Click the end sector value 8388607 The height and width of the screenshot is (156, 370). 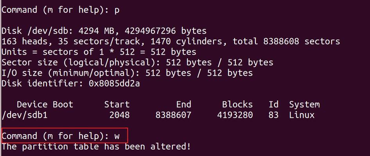pyautogui.click(x=173, y=115)
